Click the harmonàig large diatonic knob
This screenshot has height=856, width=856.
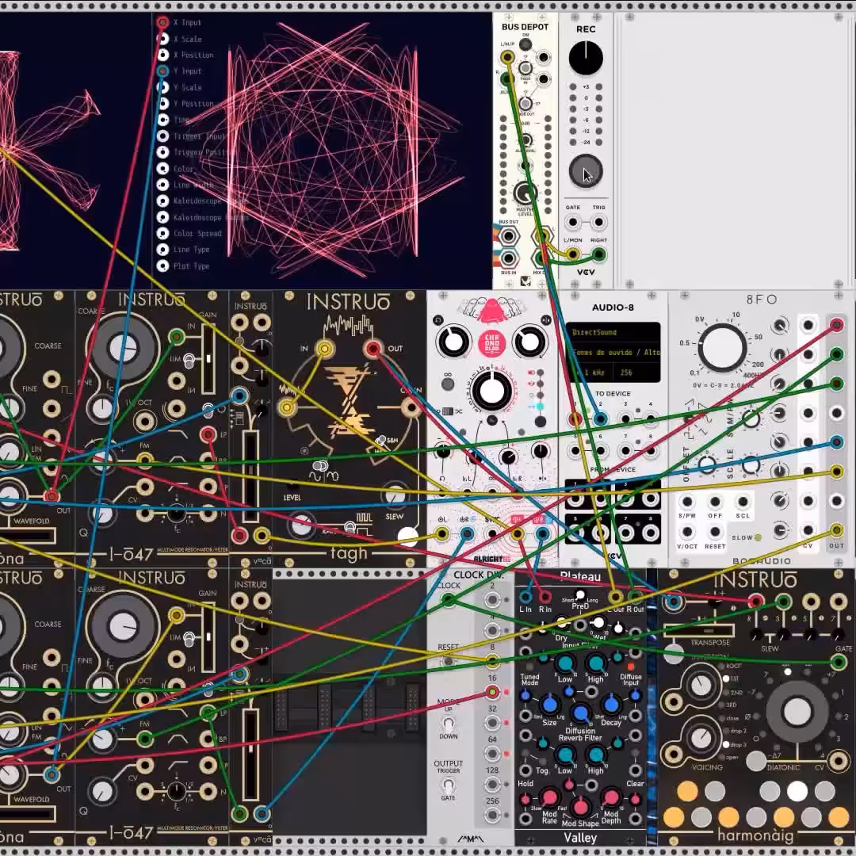coord(797,711)
